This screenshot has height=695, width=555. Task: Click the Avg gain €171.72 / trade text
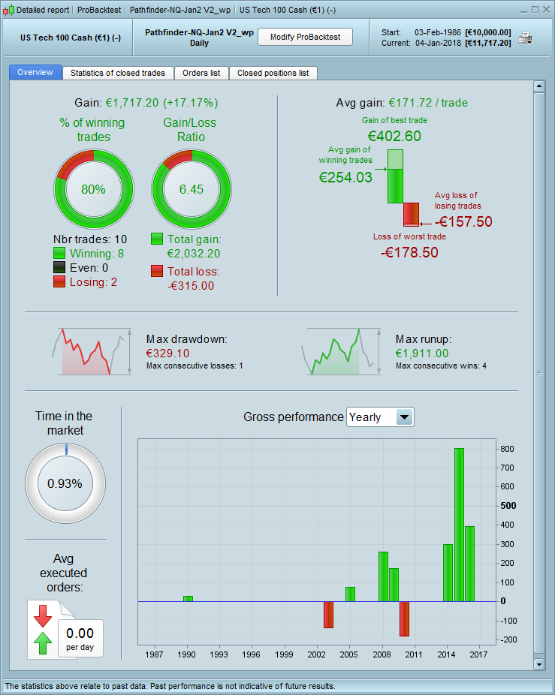tap(402, 102)
